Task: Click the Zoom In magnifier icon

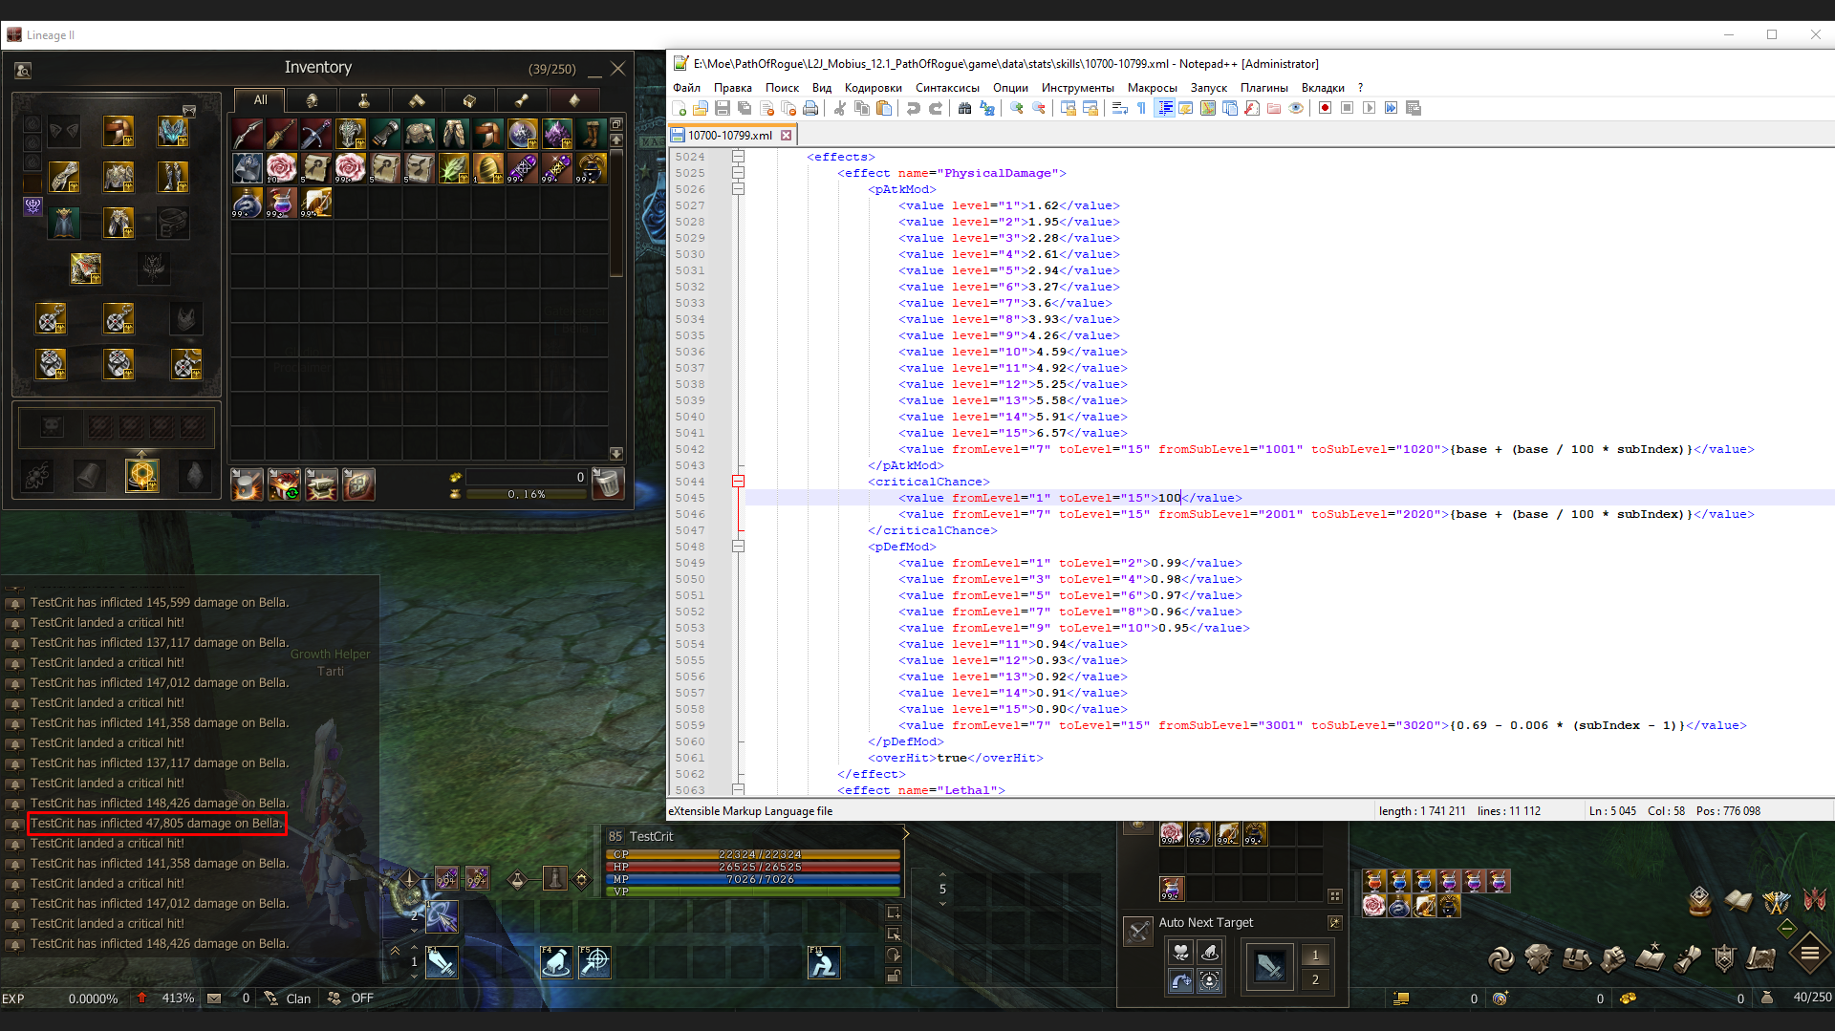Action: [1017, 108]
